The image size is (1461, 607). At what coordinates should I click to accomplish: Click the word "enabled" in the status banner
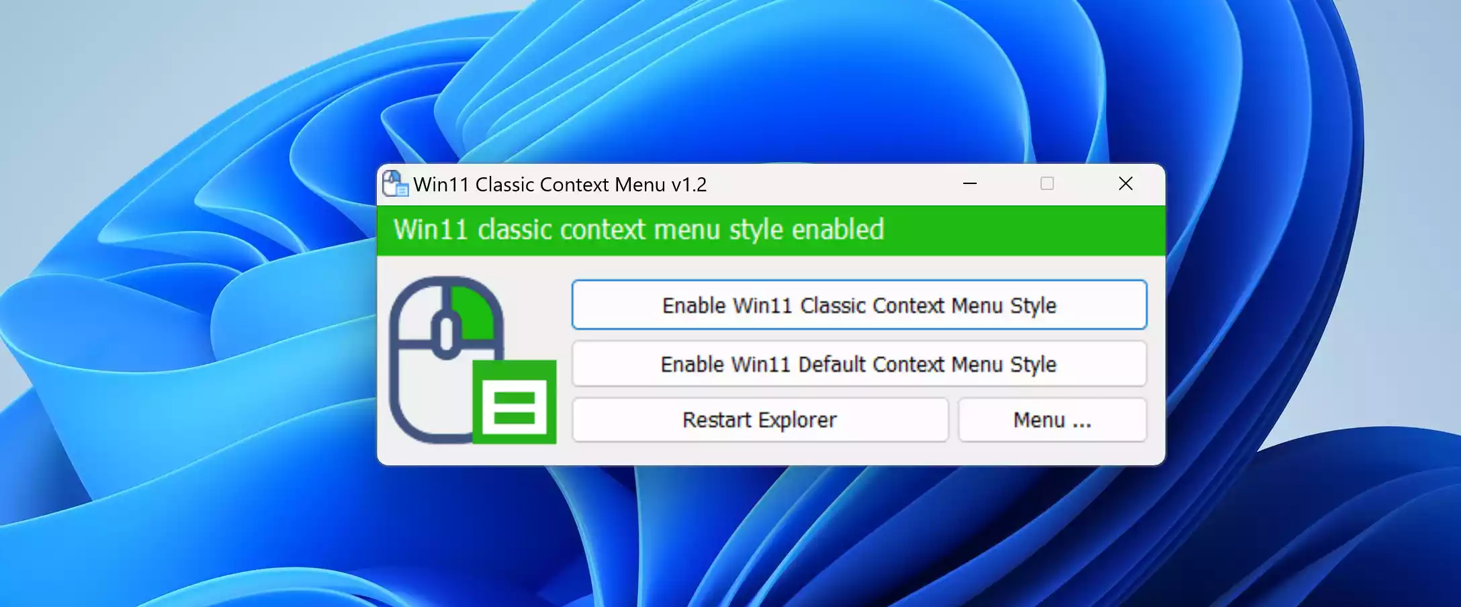837,230
